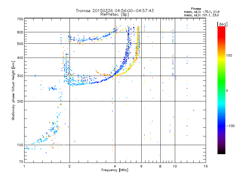Click the x-axis tick label "4"
Image resolution: width=242 pixels, height=181 pixels.
click(x=115, y=166)
